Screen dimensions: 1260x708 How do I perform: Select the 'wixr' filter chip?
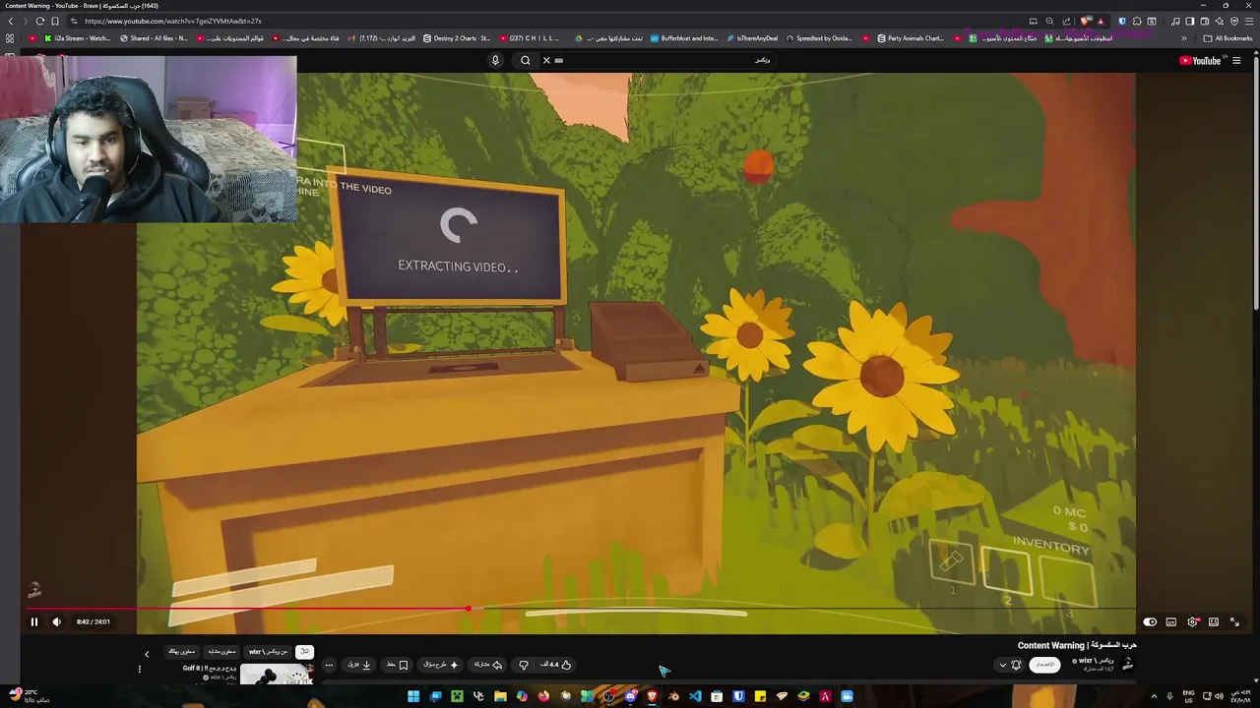(268, 652)
